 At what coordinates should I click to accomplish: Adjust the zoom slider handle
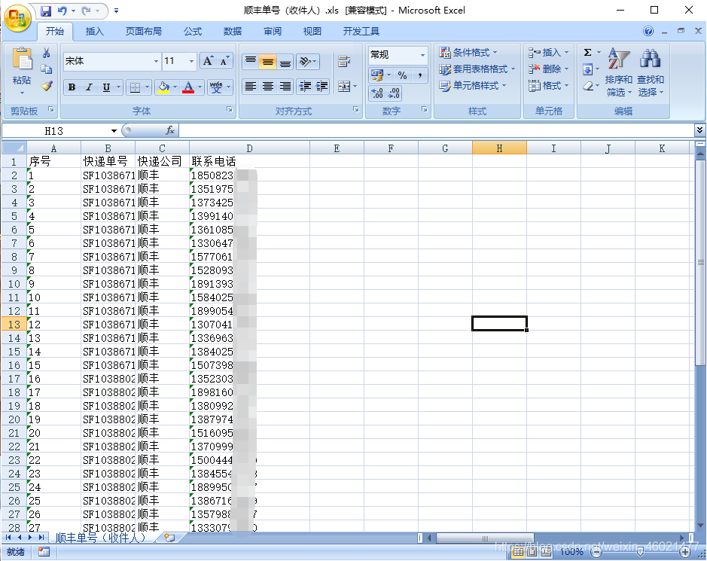coord(640,551)
